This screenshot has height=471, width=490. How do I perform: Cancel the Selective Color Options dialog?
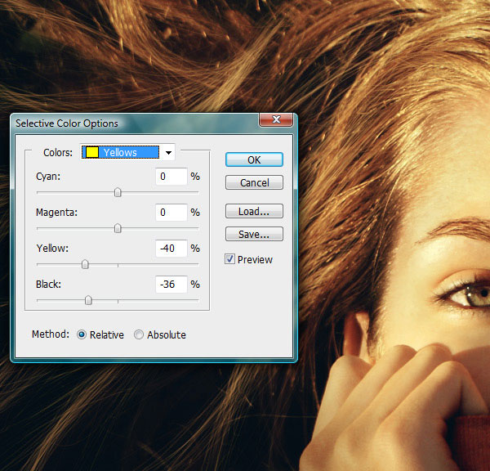[254, 182]
